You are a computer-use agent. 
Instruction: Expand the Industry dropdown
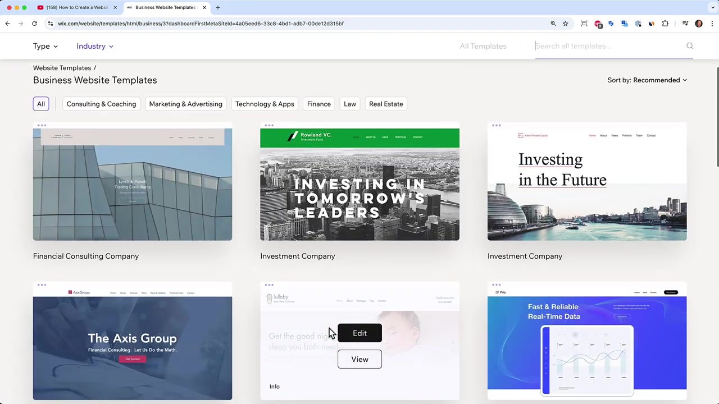(95, 46)
